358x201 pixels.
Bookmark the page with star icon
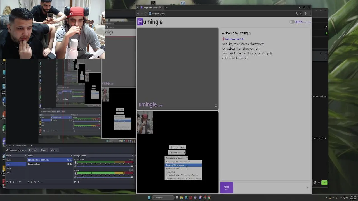[300, 13]
